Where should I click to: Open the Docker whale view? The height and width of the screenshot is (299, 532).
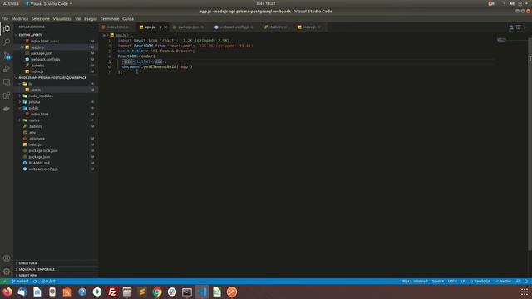7,109
